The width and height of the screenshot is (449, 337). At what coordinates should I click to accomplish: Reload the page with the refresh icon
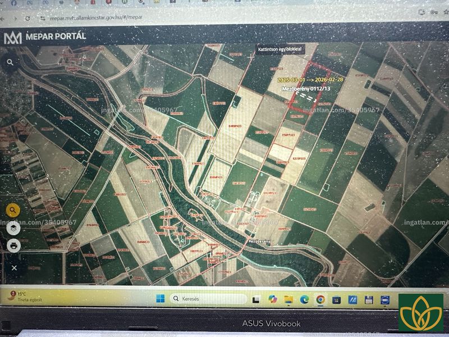click(28, 19)
